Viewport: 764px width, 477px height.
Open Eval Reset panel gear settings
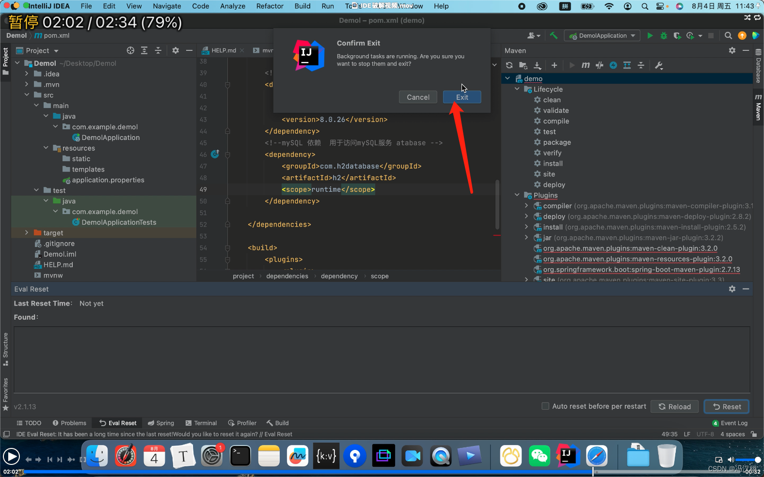732,289
